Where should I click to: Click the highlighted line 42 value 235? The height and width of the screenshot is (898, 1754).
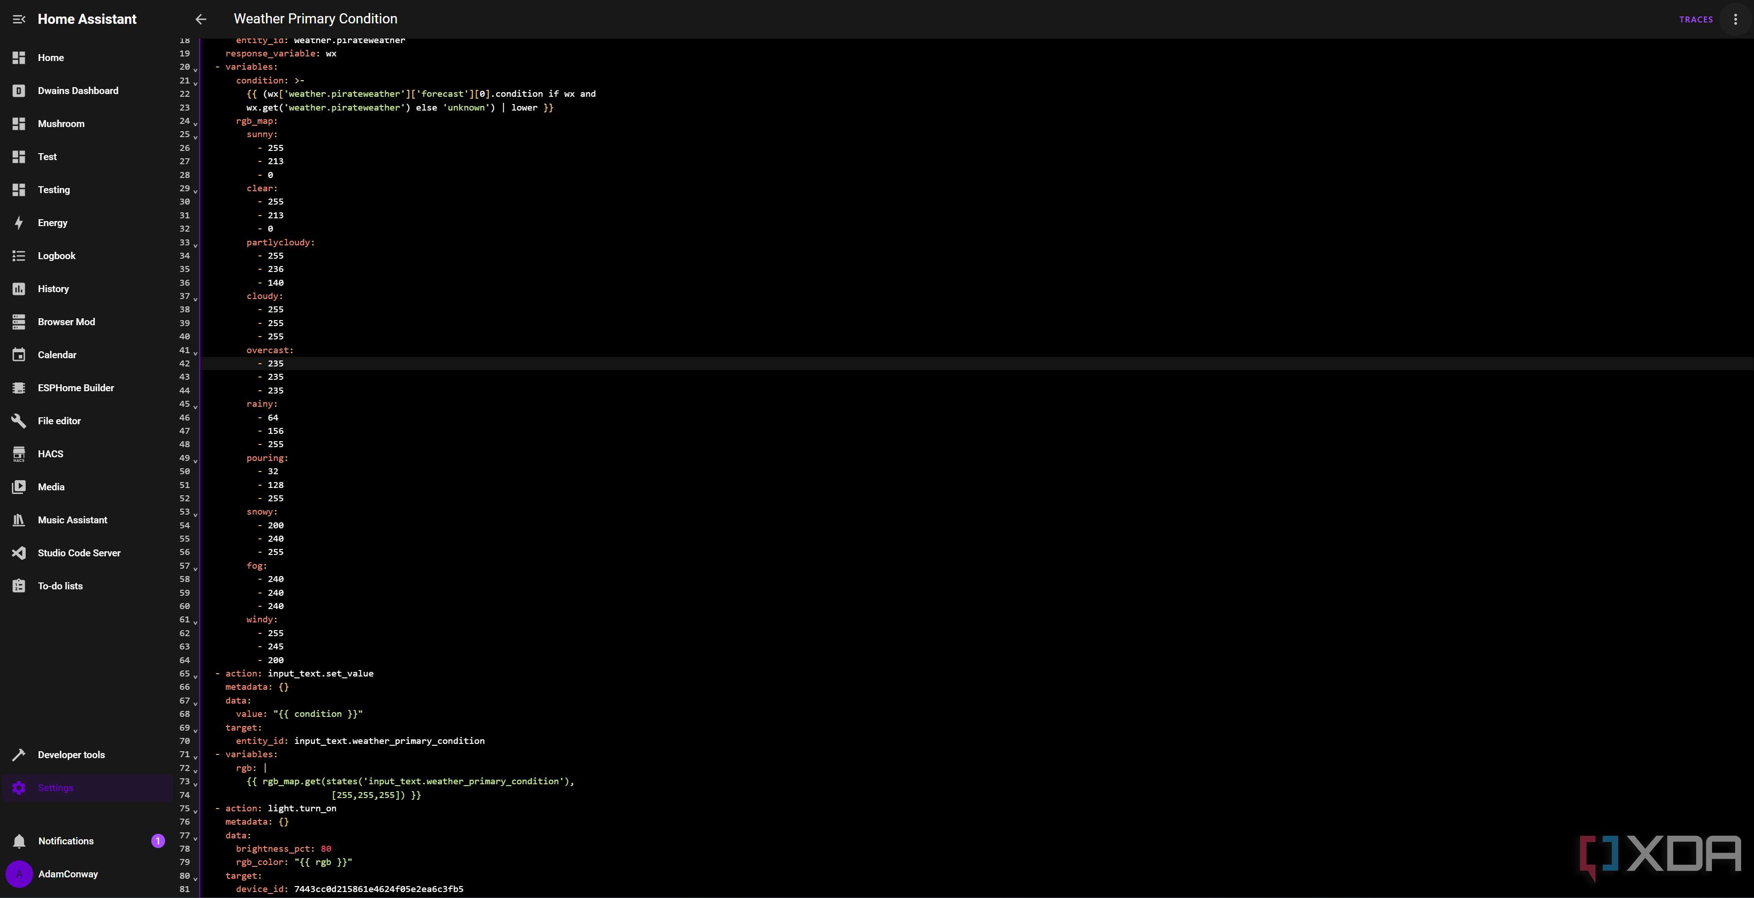(276, 364)
